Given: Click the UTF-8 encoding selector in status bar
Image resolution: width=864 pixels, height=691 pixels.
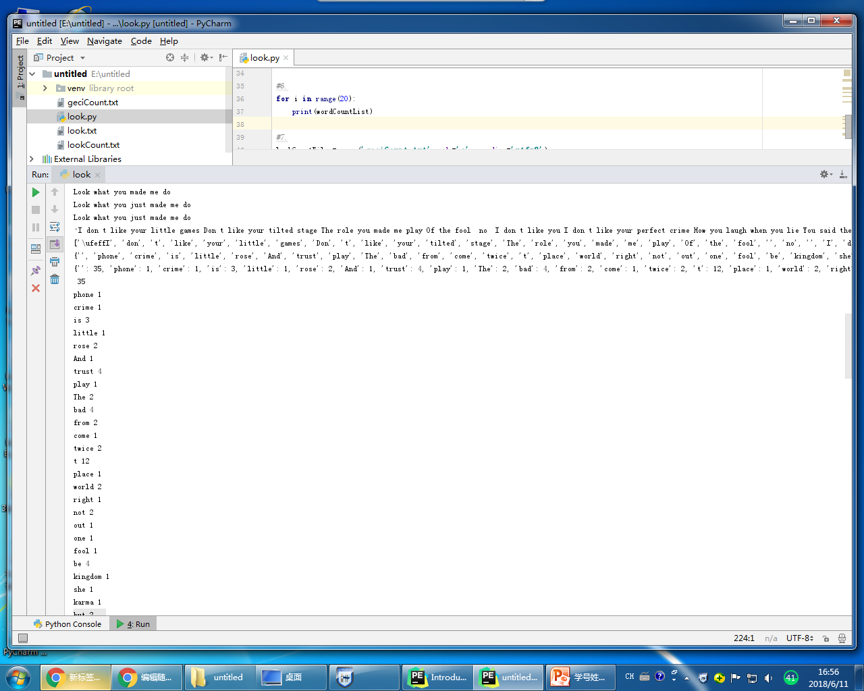Looking at the screenshot, I should 800,638.
